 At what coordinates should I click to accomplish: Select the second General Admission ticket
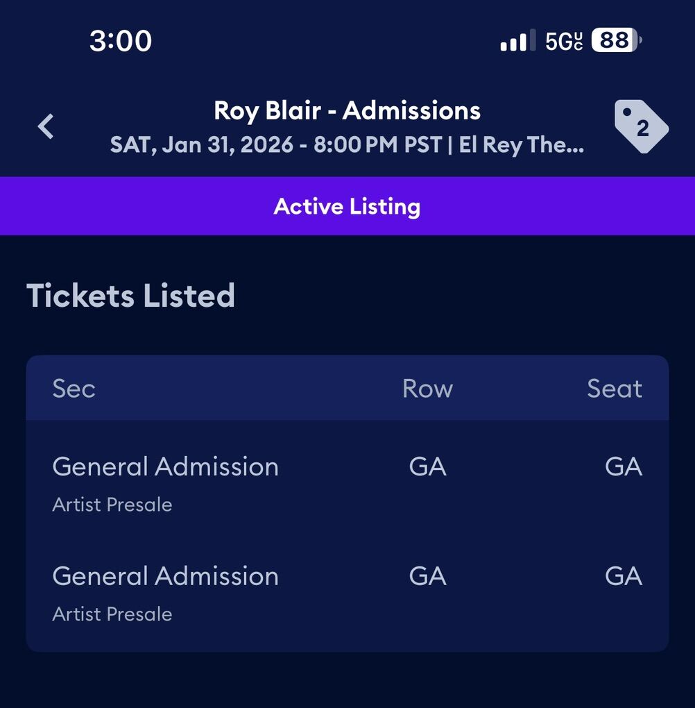165,576
